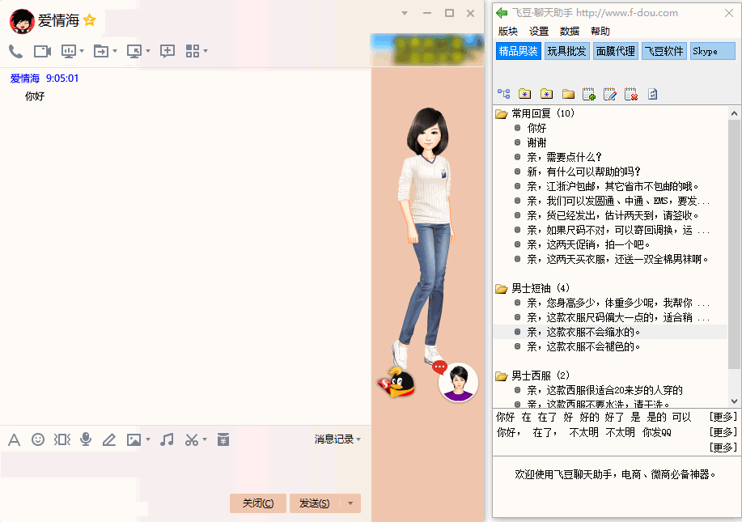Viewport: 742px width, 522px height.
Task: Select the reply '亲，需要点什么?'
Action: [564, 157]
